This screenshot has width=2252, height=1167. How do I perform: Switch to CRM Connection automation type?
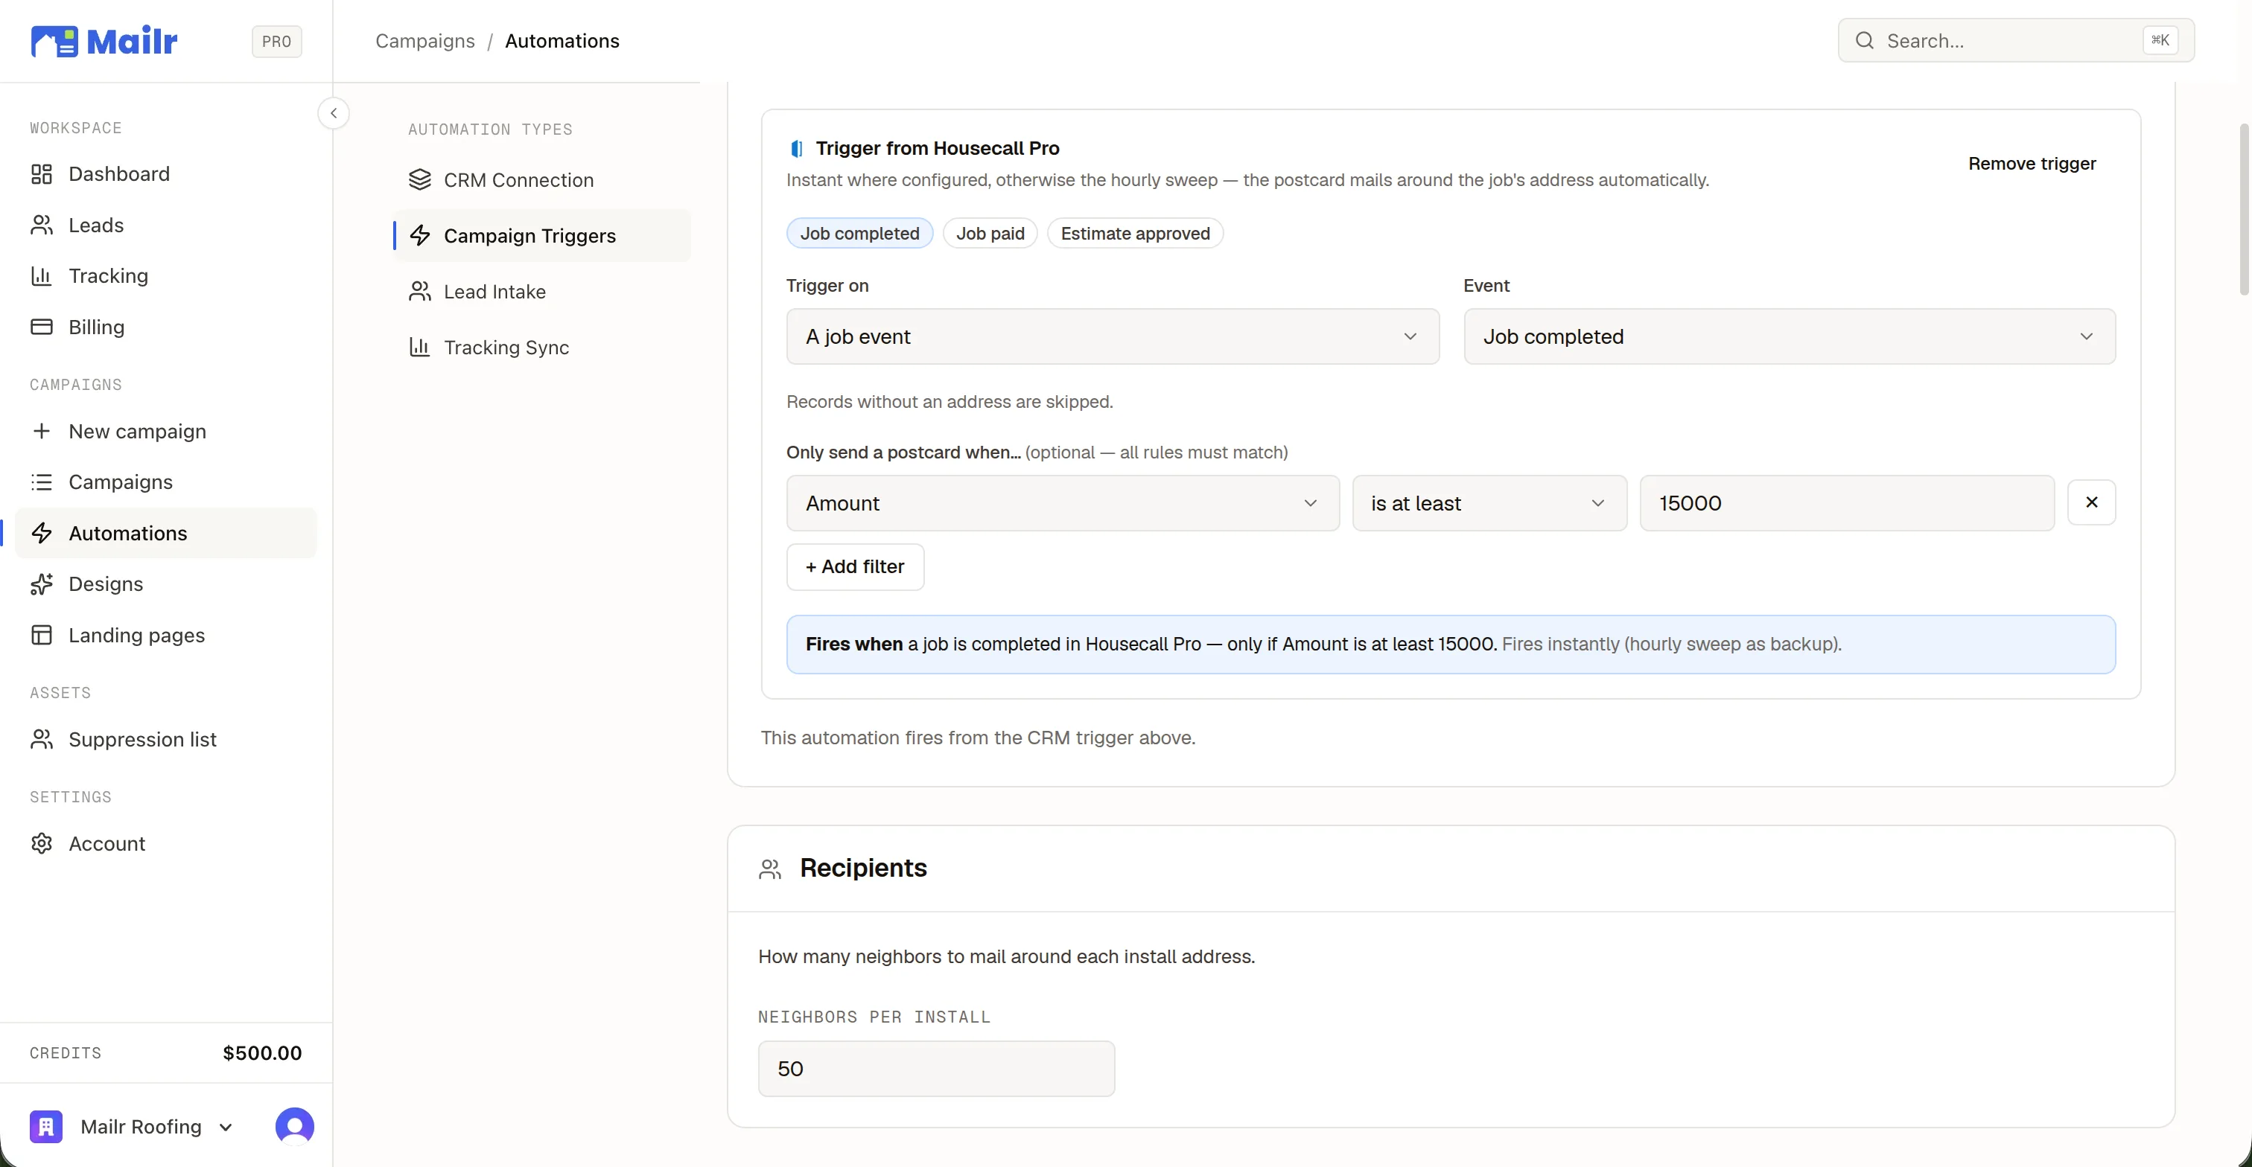click(x=542, y=180)
